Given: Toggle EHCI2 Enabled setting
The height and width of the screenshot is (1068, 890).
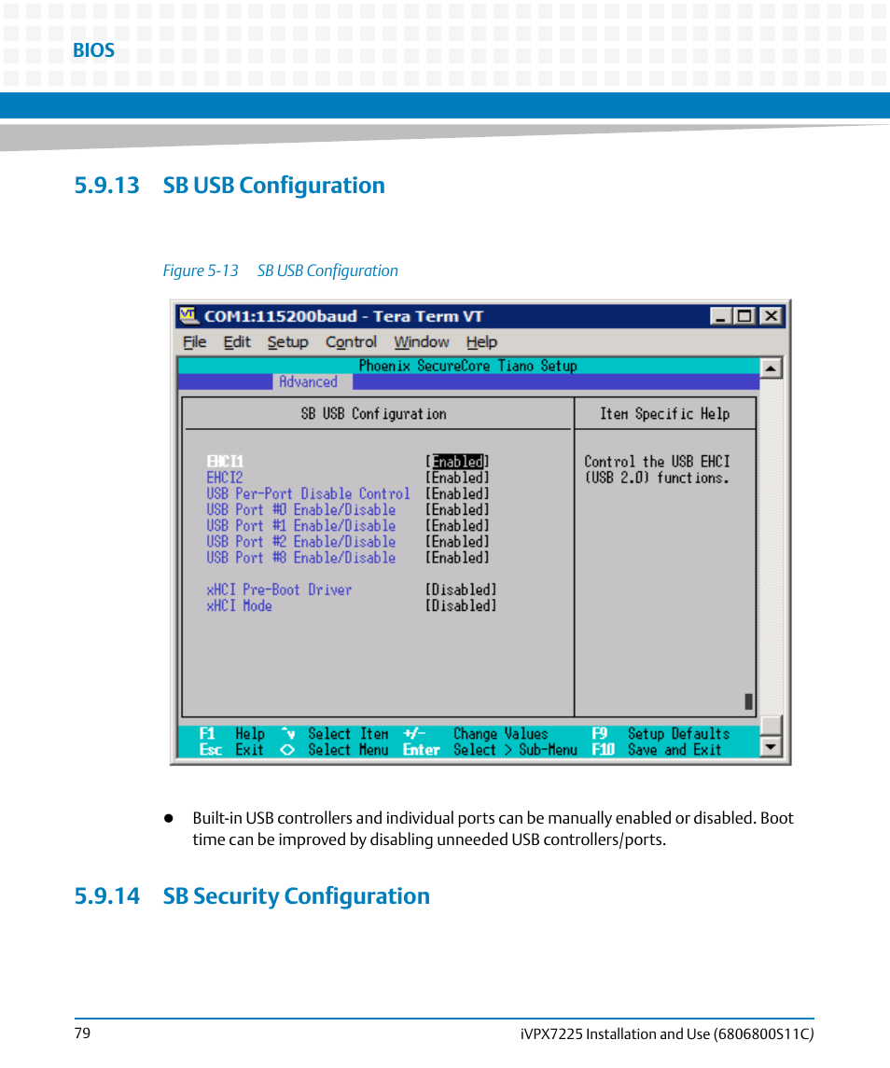Looking at the screenshot, I should [458, 478].
